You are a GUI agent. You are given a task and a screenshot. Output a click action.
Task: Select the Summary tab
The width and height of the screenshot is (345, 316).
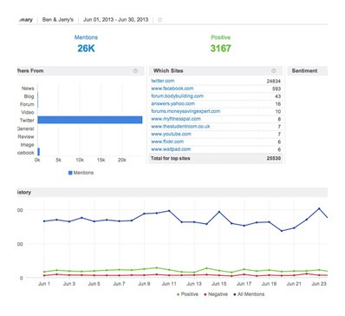tap(25, 20)
